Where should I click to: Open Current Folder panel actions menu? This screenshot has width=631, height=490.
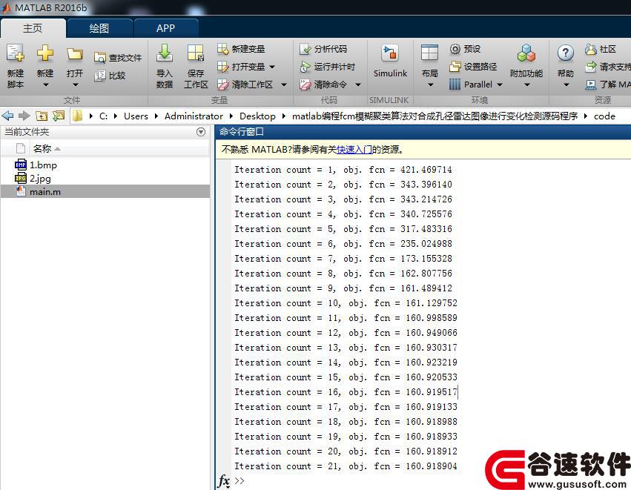[x=201, y=132]
